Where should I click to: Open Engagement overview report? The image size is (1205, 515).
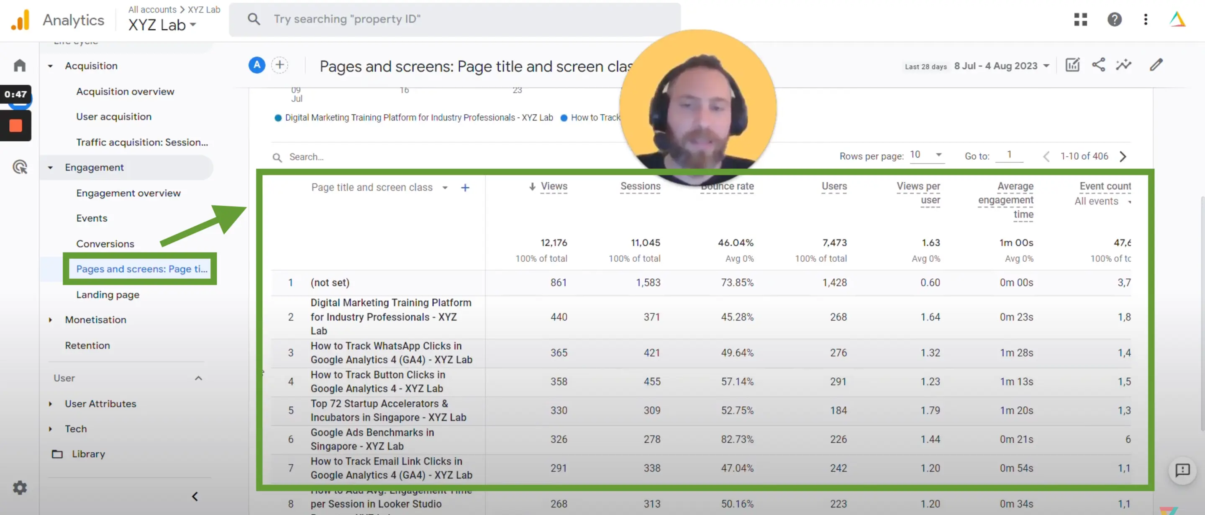click(128, 193)
